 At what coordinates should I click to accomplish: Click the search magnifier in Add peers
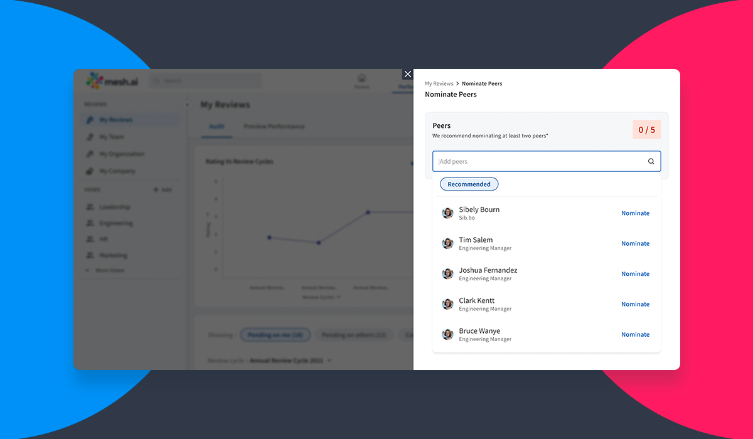tap(651, 161)
